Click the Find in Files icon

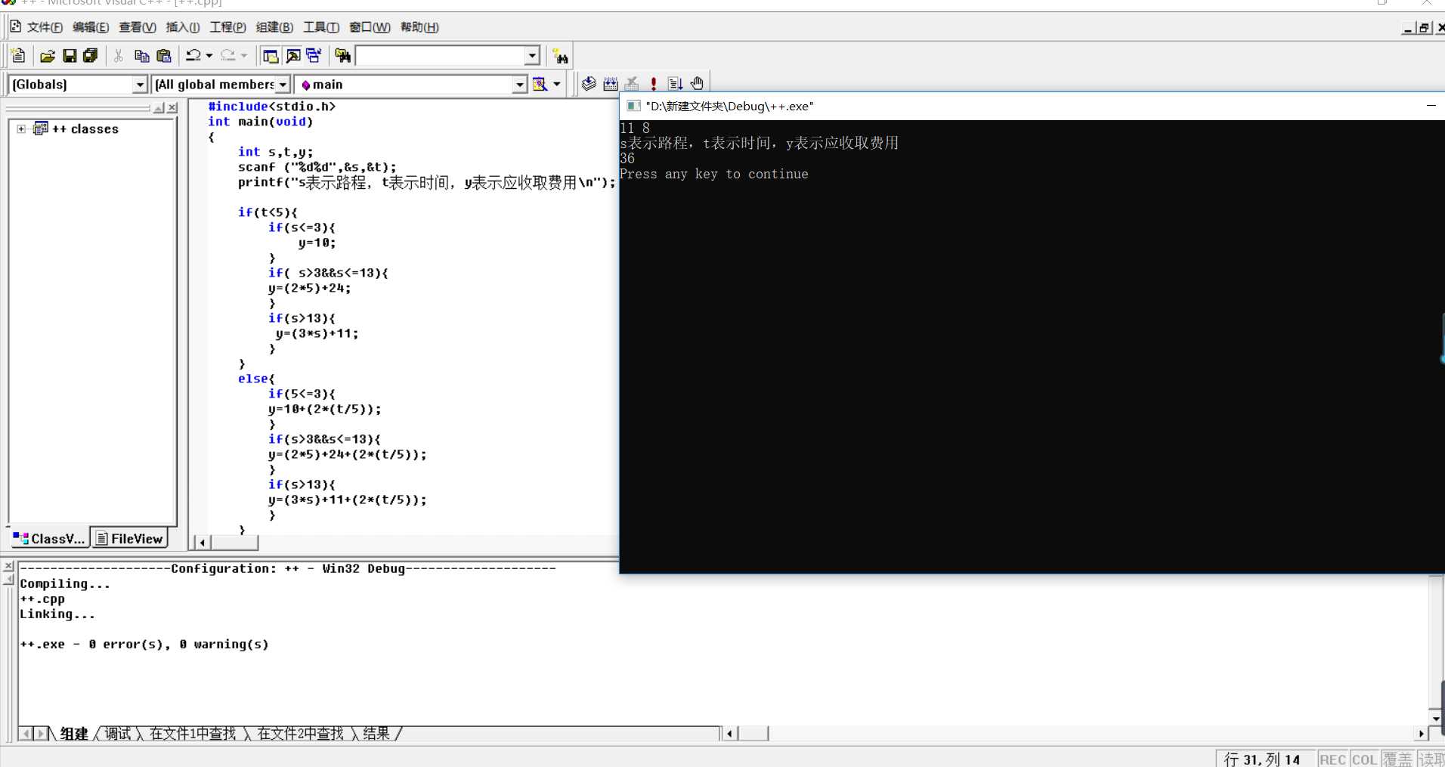[x=342, y=56]
